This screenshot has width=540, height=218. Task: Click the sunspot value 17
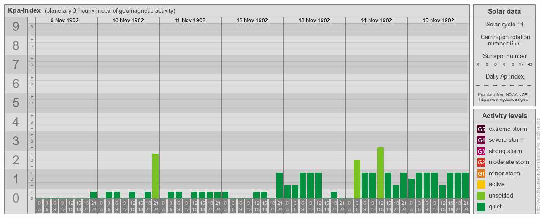tap(521, 64)
